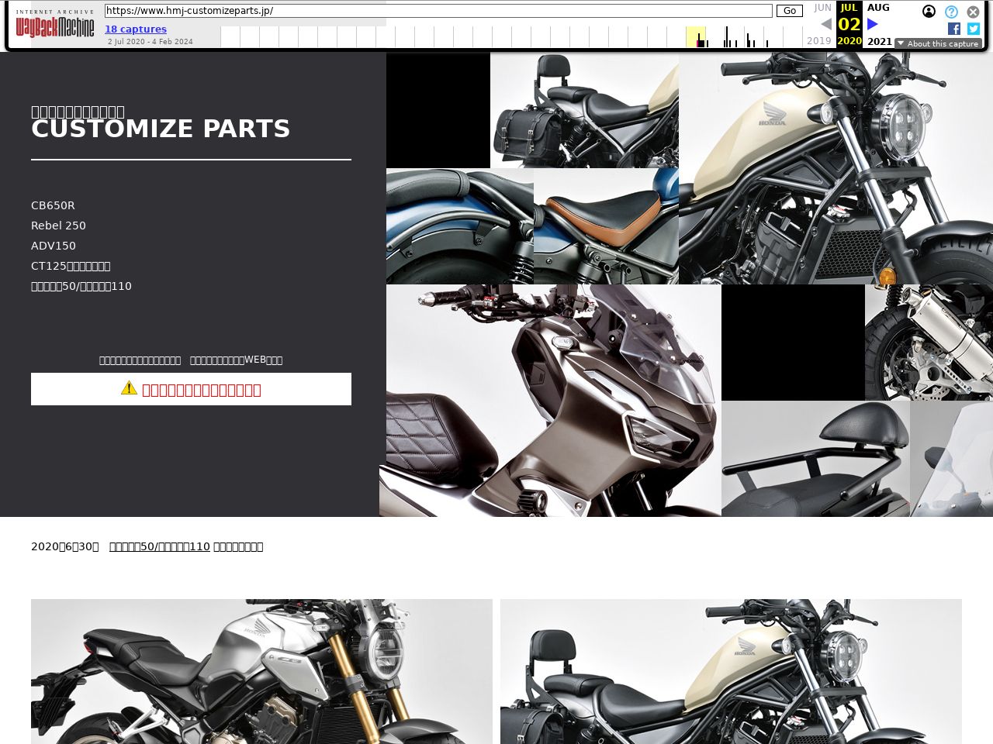Expand About this capture
The width and height of the screenshot is (993, 744).
pos(938,43)
